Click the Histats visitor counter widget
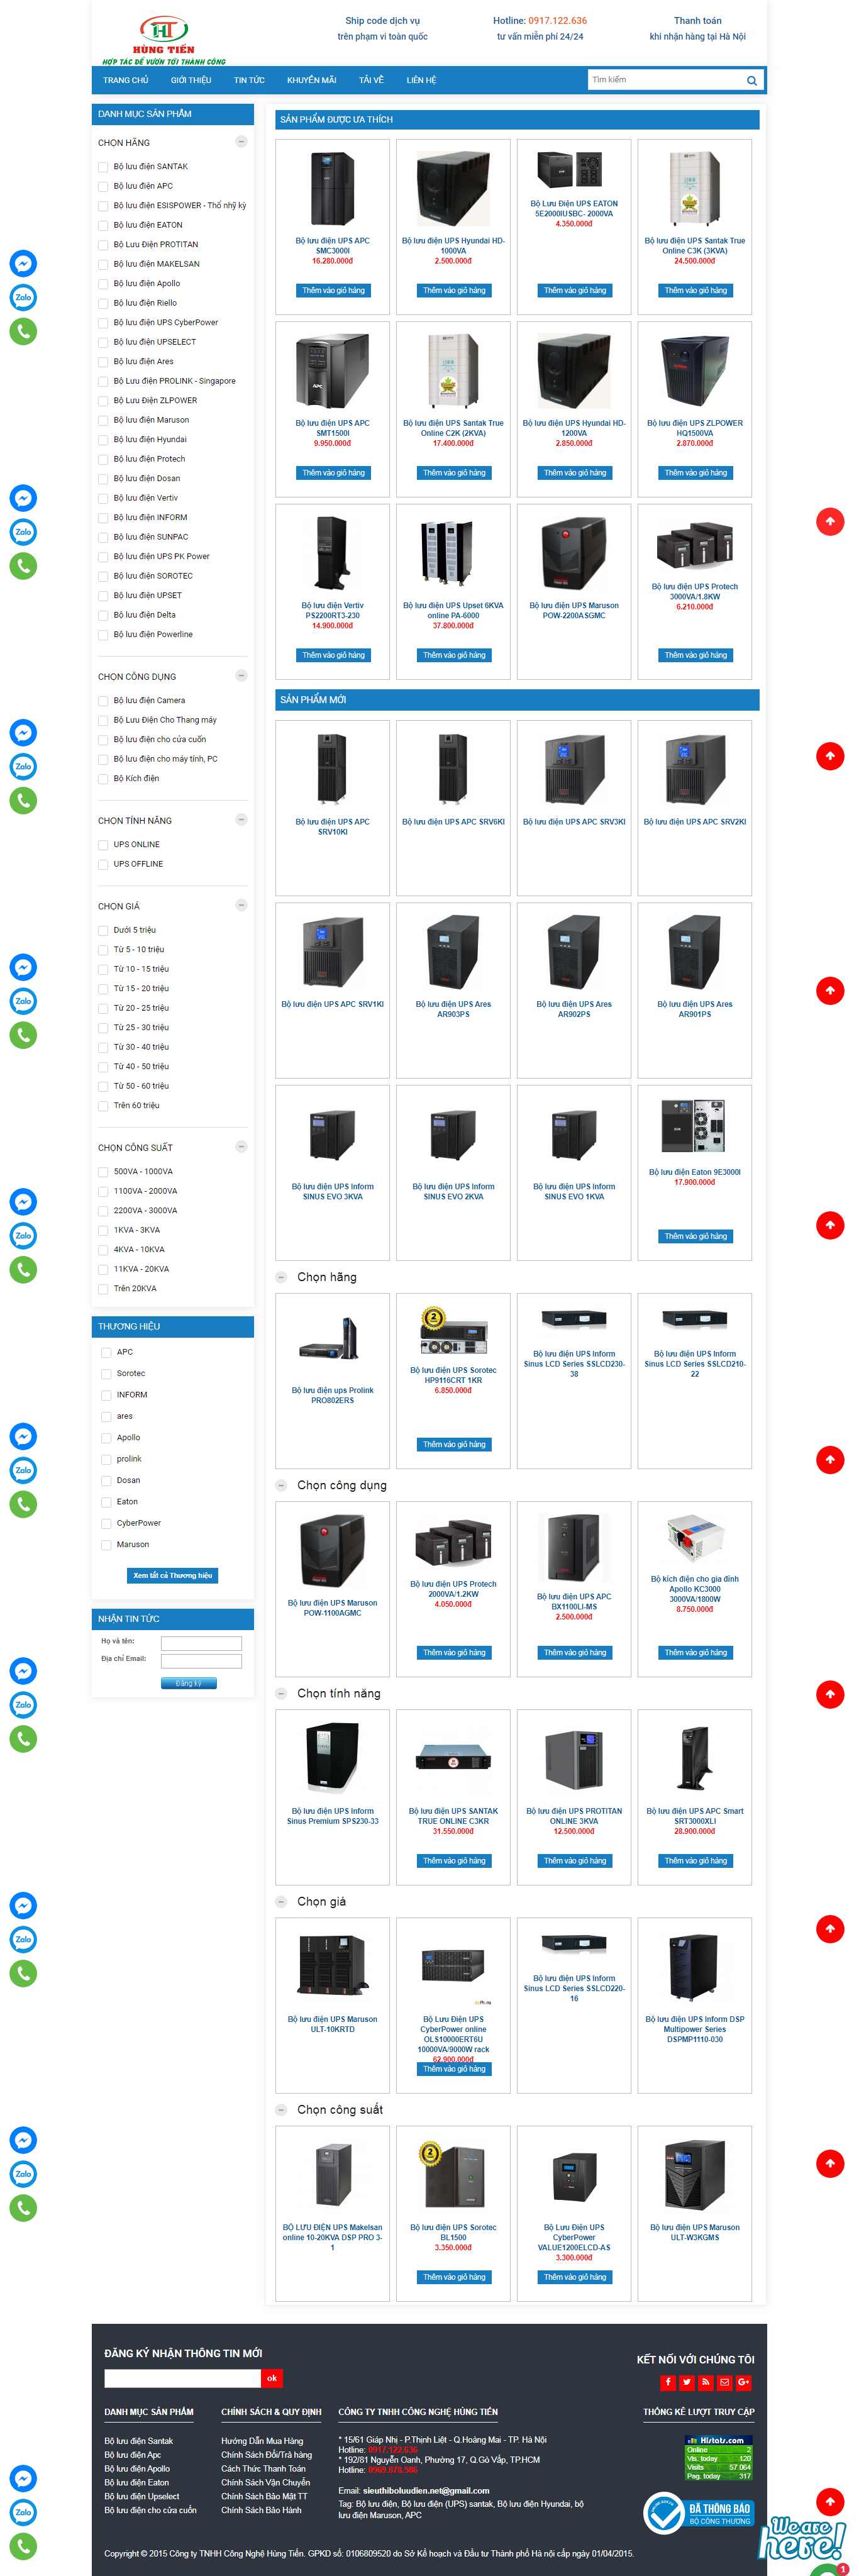 (718, 2457)
